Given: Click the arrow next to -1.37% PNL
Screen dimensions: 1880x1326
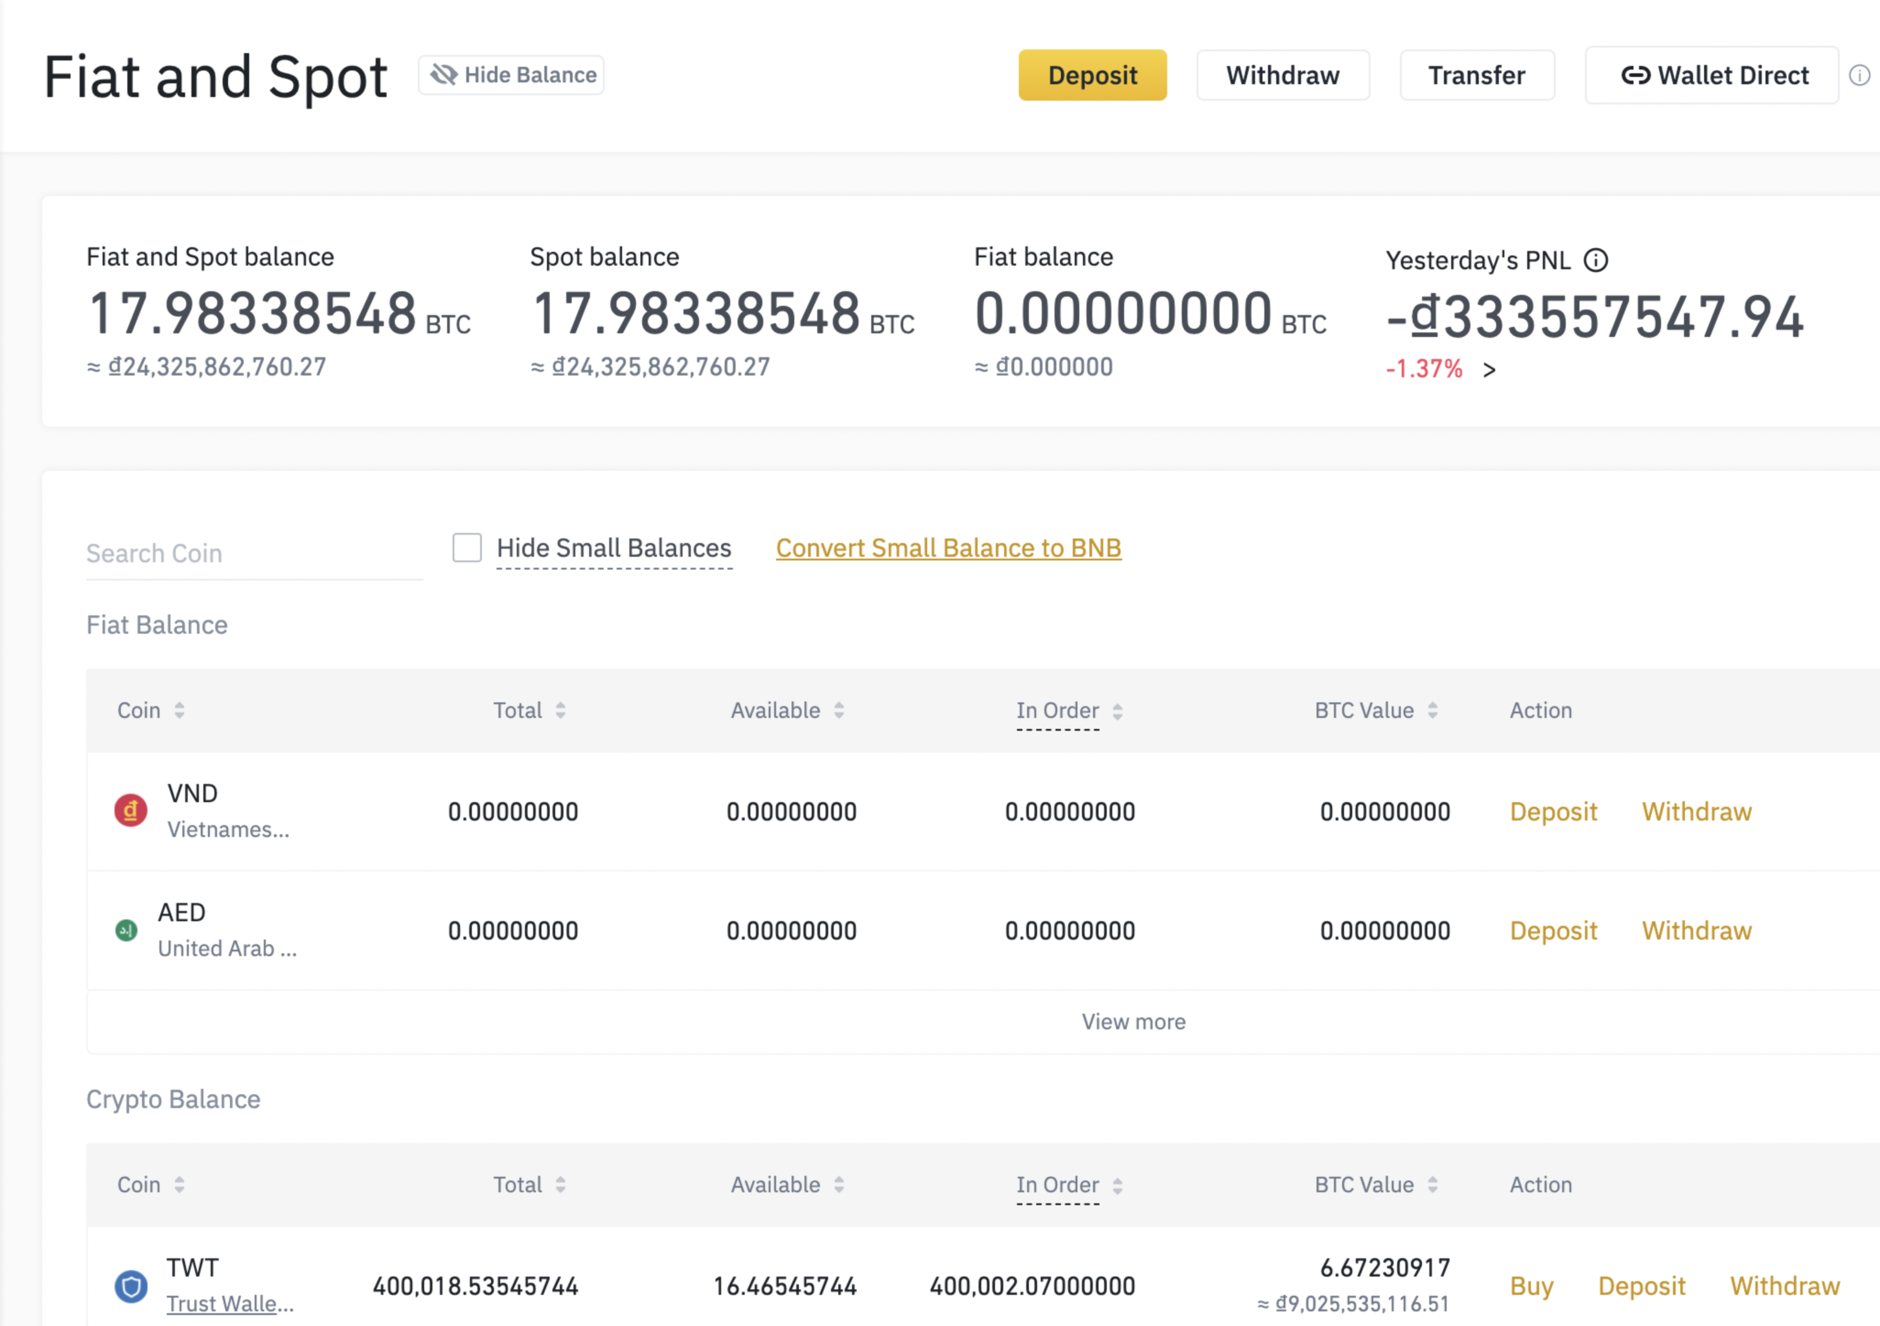Looking at the screenshot, I should click(x=1490, y=370).
